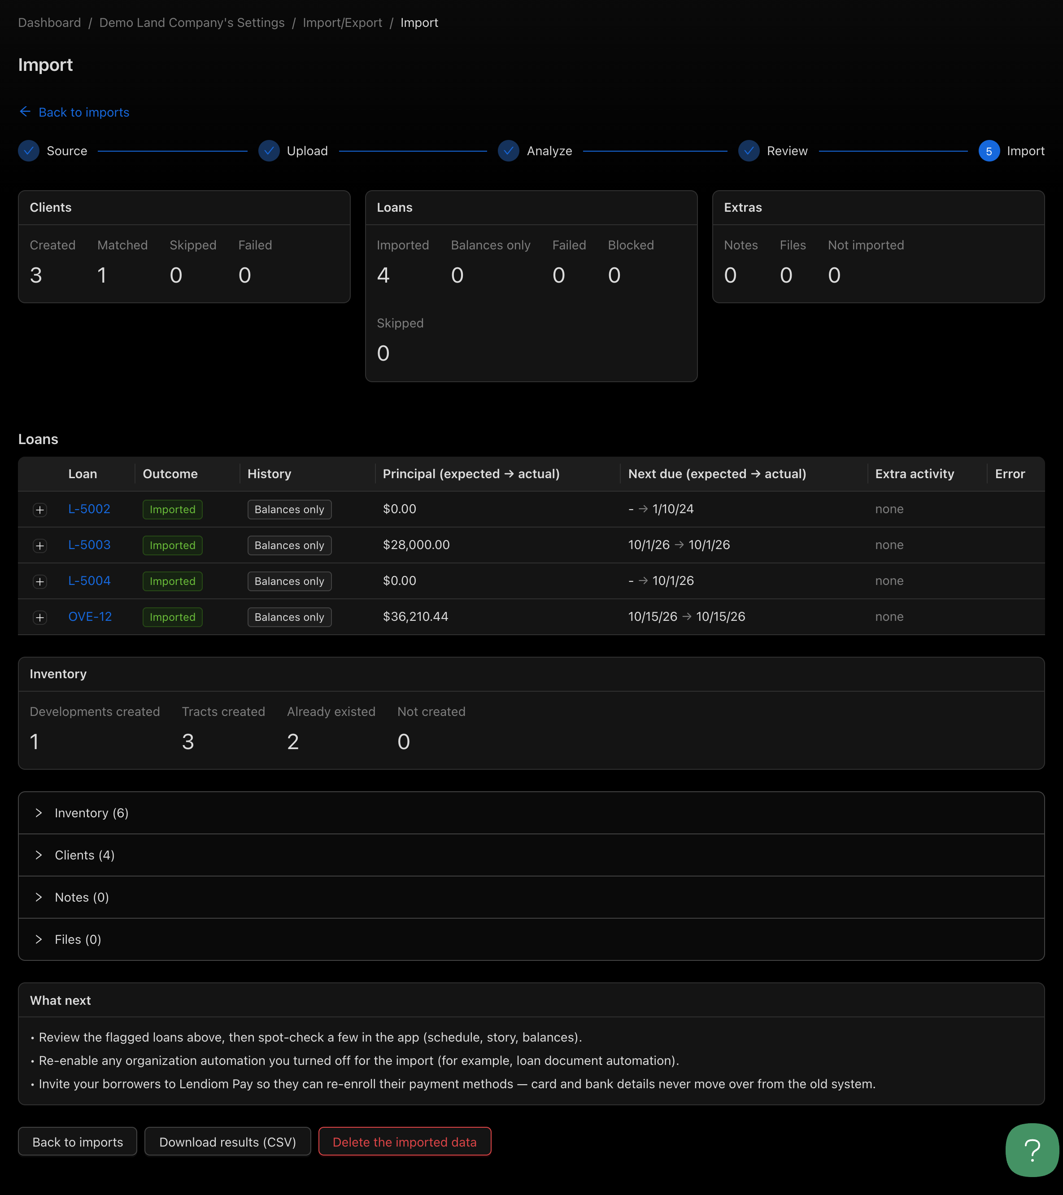The image size is (1063, 1195).
Task: Open loan L-5004 link
Action: tap(89, 580)
